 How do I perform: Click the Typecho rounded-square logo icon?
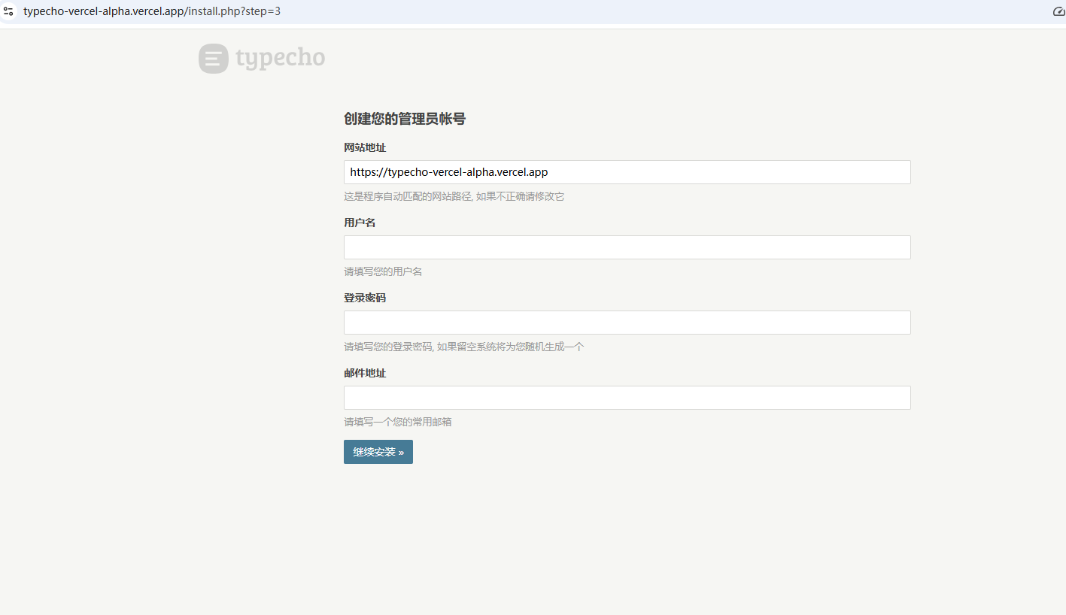tap(214, 59)
